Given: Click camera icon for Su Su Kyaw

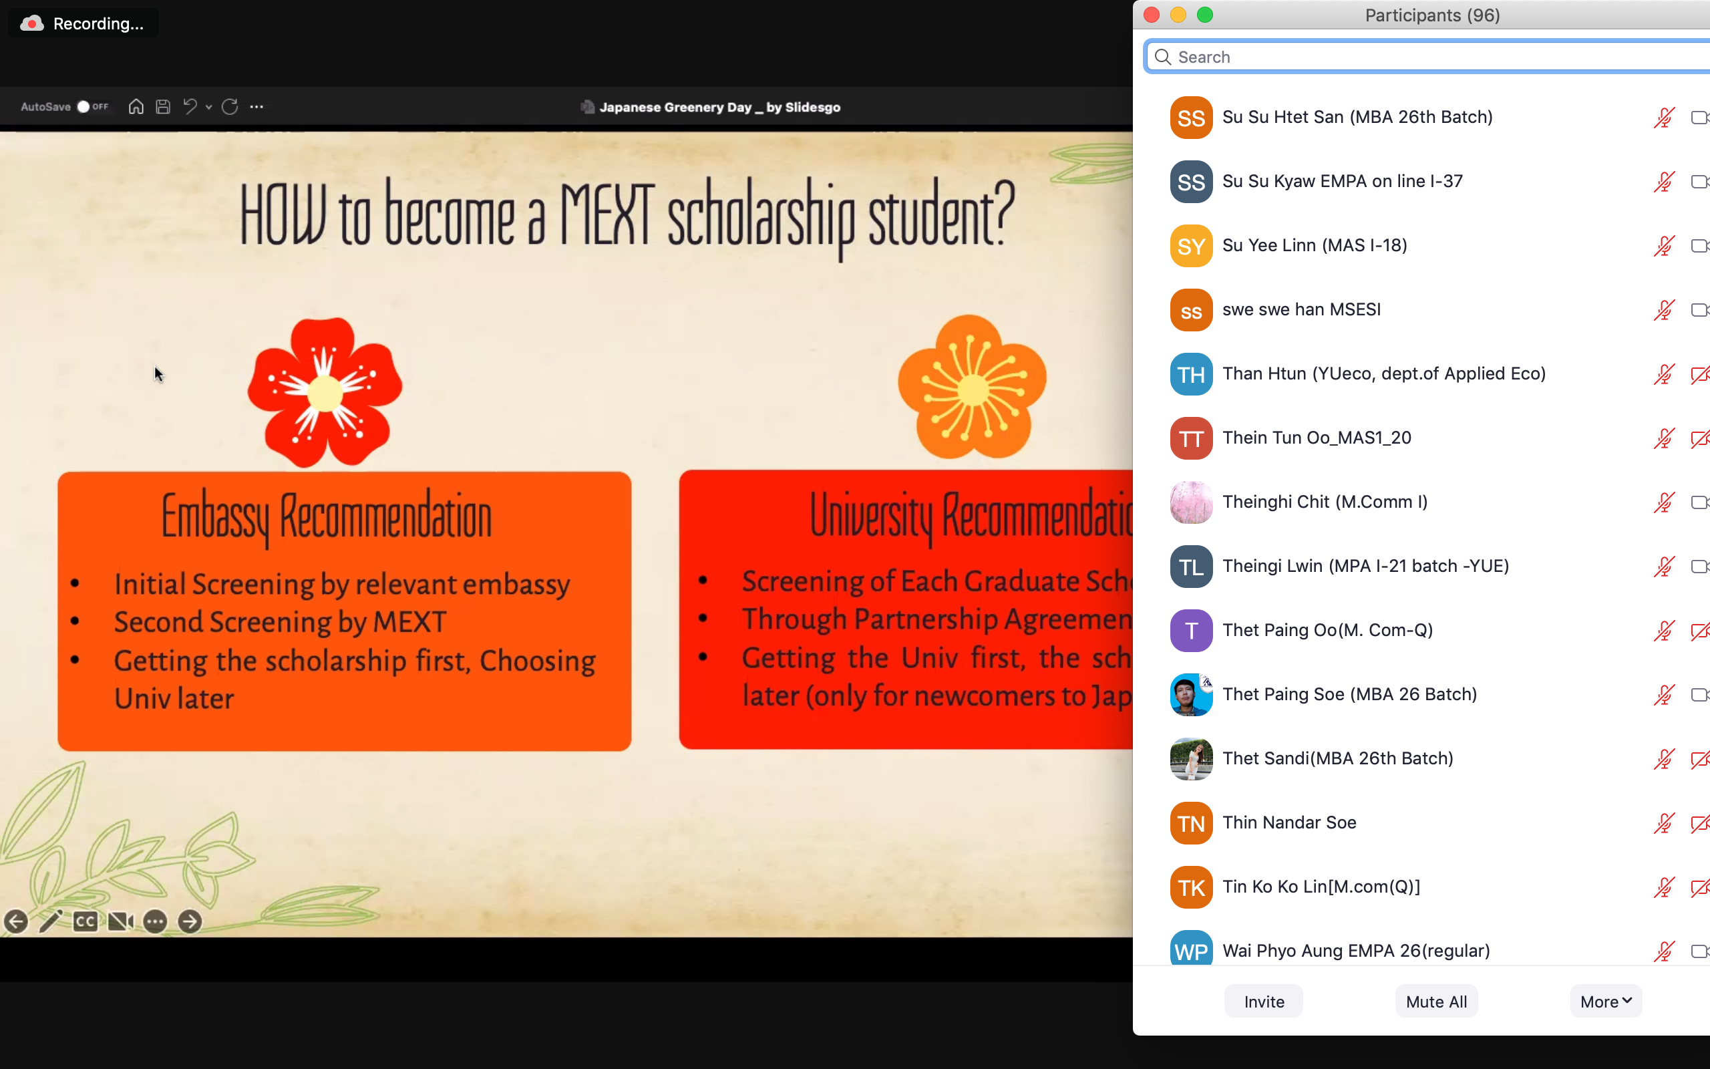Looking at the screenshot, I should (1699, 182).
